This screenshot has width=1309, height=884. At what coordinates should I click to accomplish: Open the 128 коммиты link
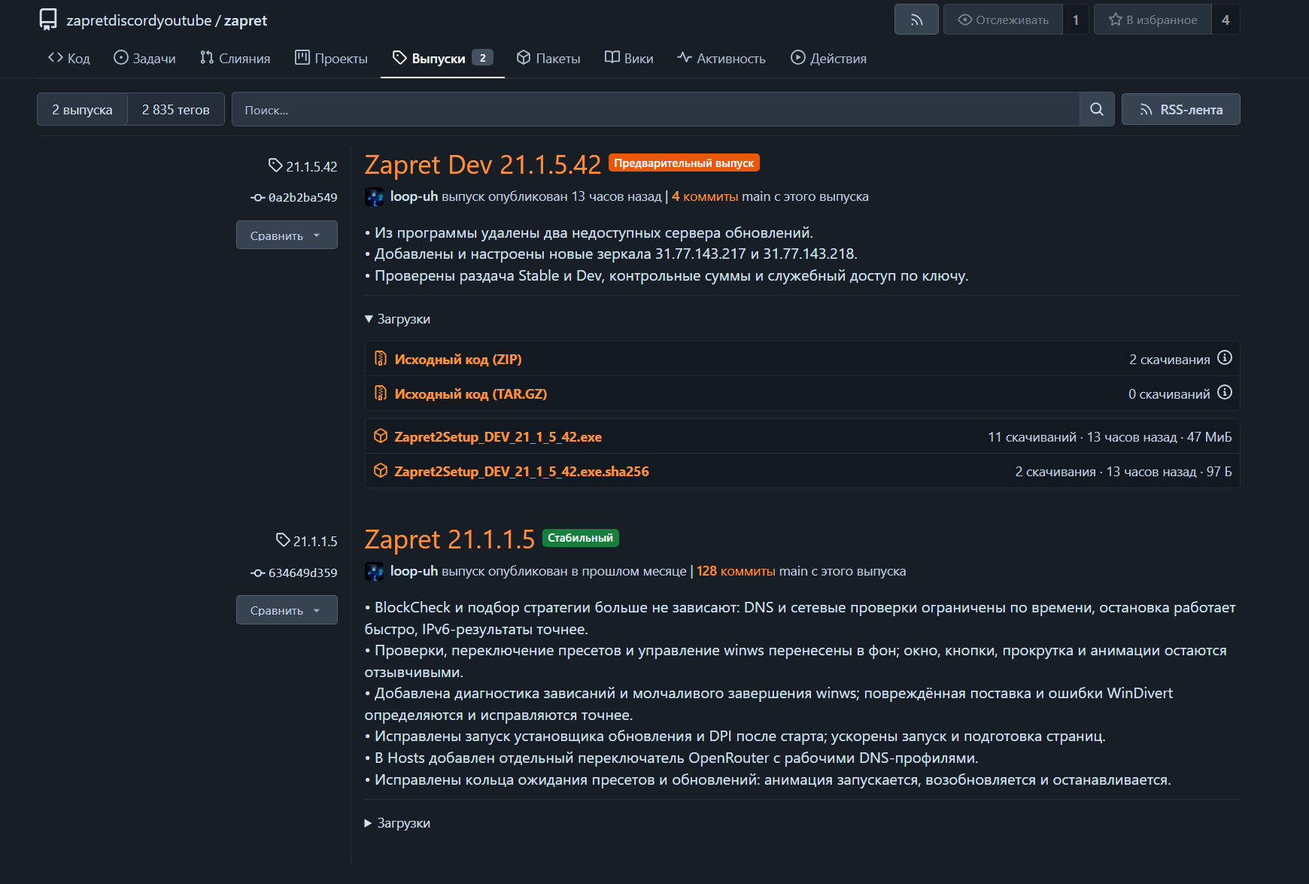pos(736,571)
